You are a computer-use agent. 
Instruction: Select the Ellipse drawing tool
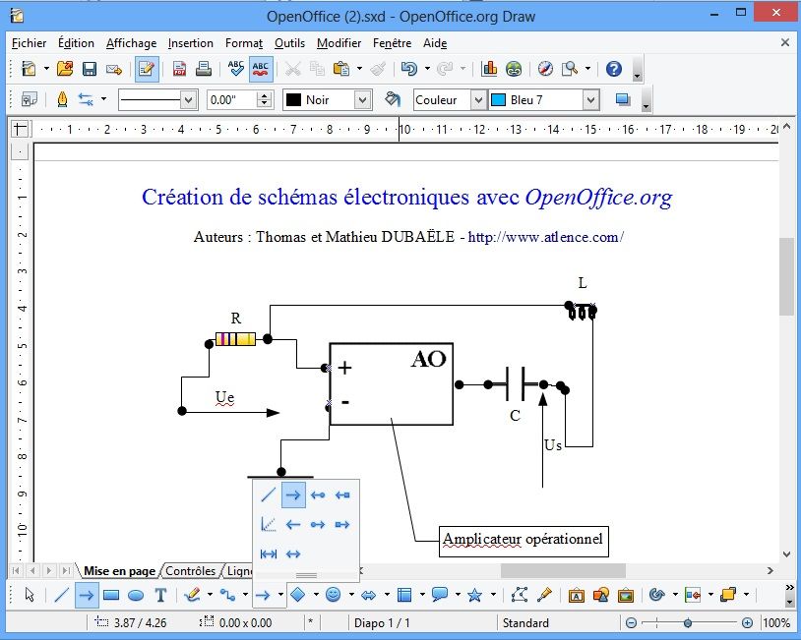pos(136,595)
